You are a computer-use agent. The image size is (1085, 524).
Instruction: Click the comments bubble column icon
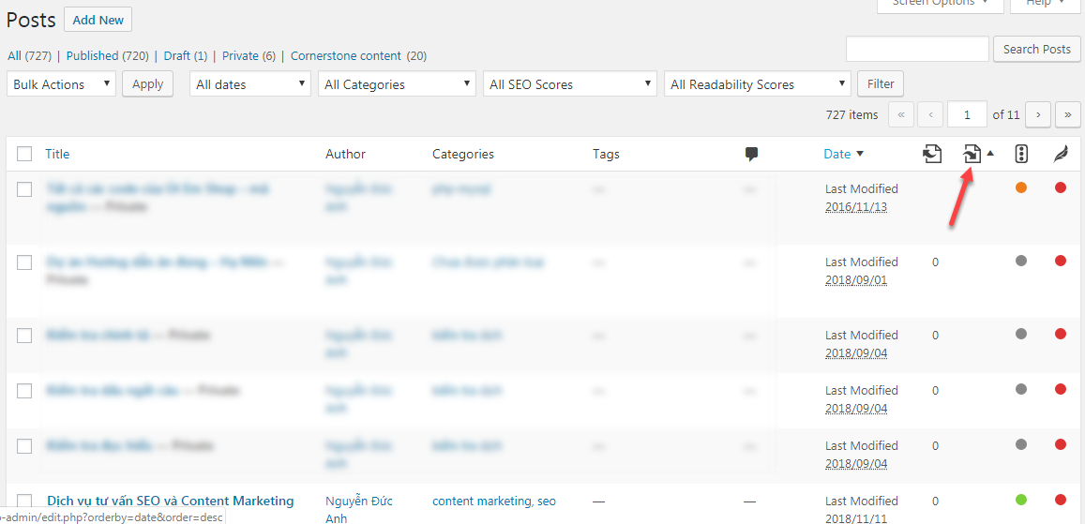coord(751,155)
